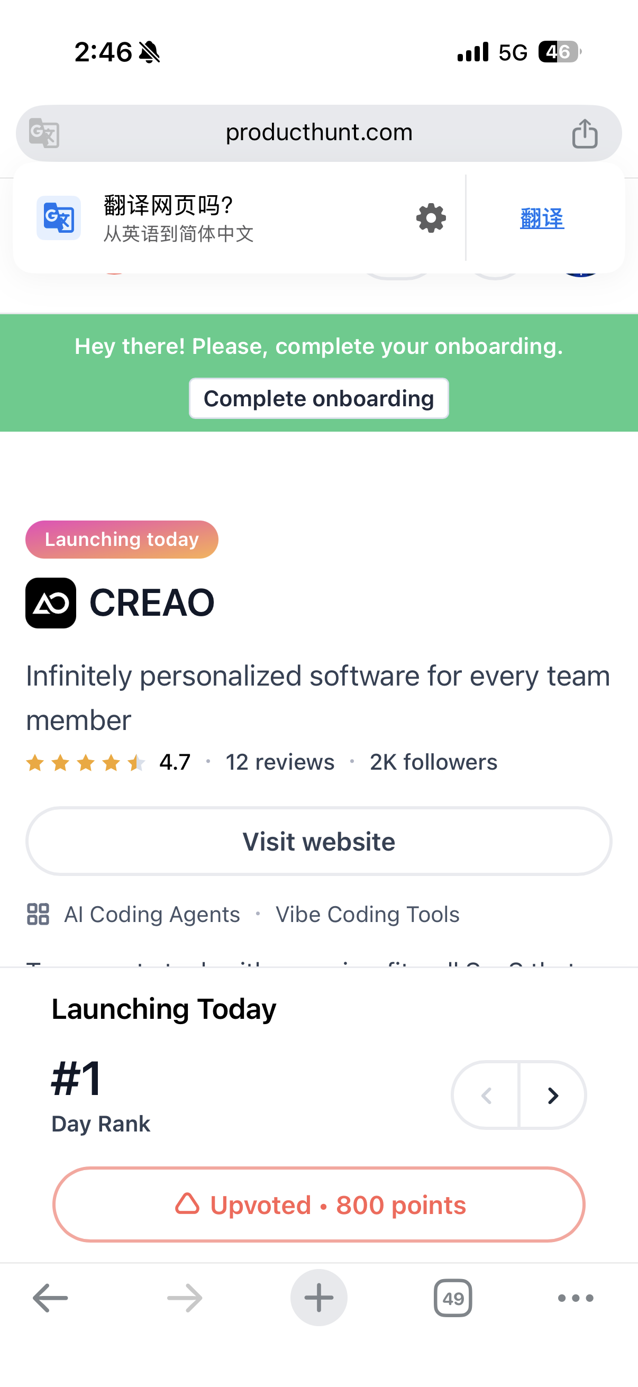The width and height of the screenshot is (638, 1387).
Task: Open the three-dots browser menu
Action: coord(576,1298)
